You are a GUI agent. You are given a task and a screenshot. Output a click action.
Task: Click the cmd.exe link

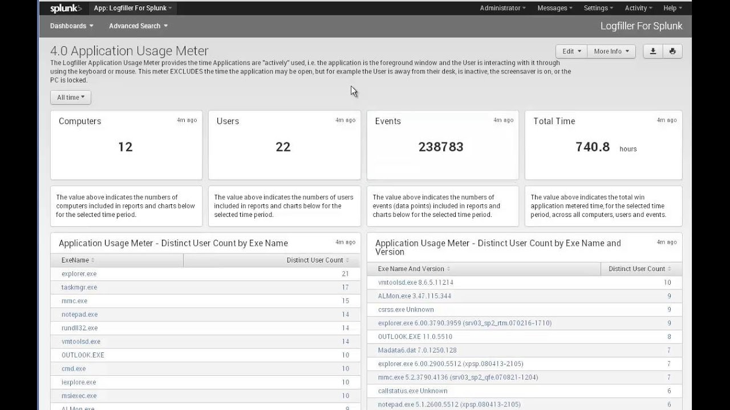(74, 369)
